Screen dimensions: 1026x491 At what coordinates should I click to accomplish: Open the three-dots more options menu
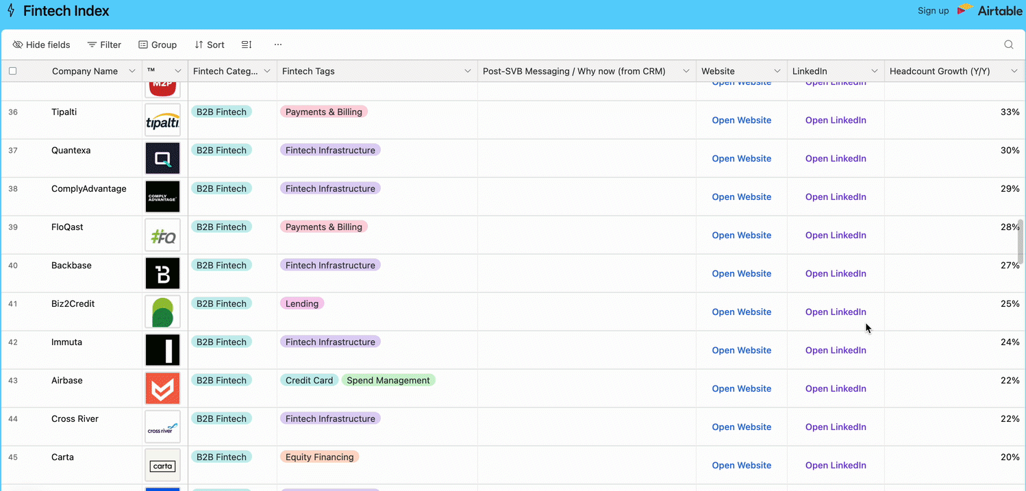[x=278, y=45]
